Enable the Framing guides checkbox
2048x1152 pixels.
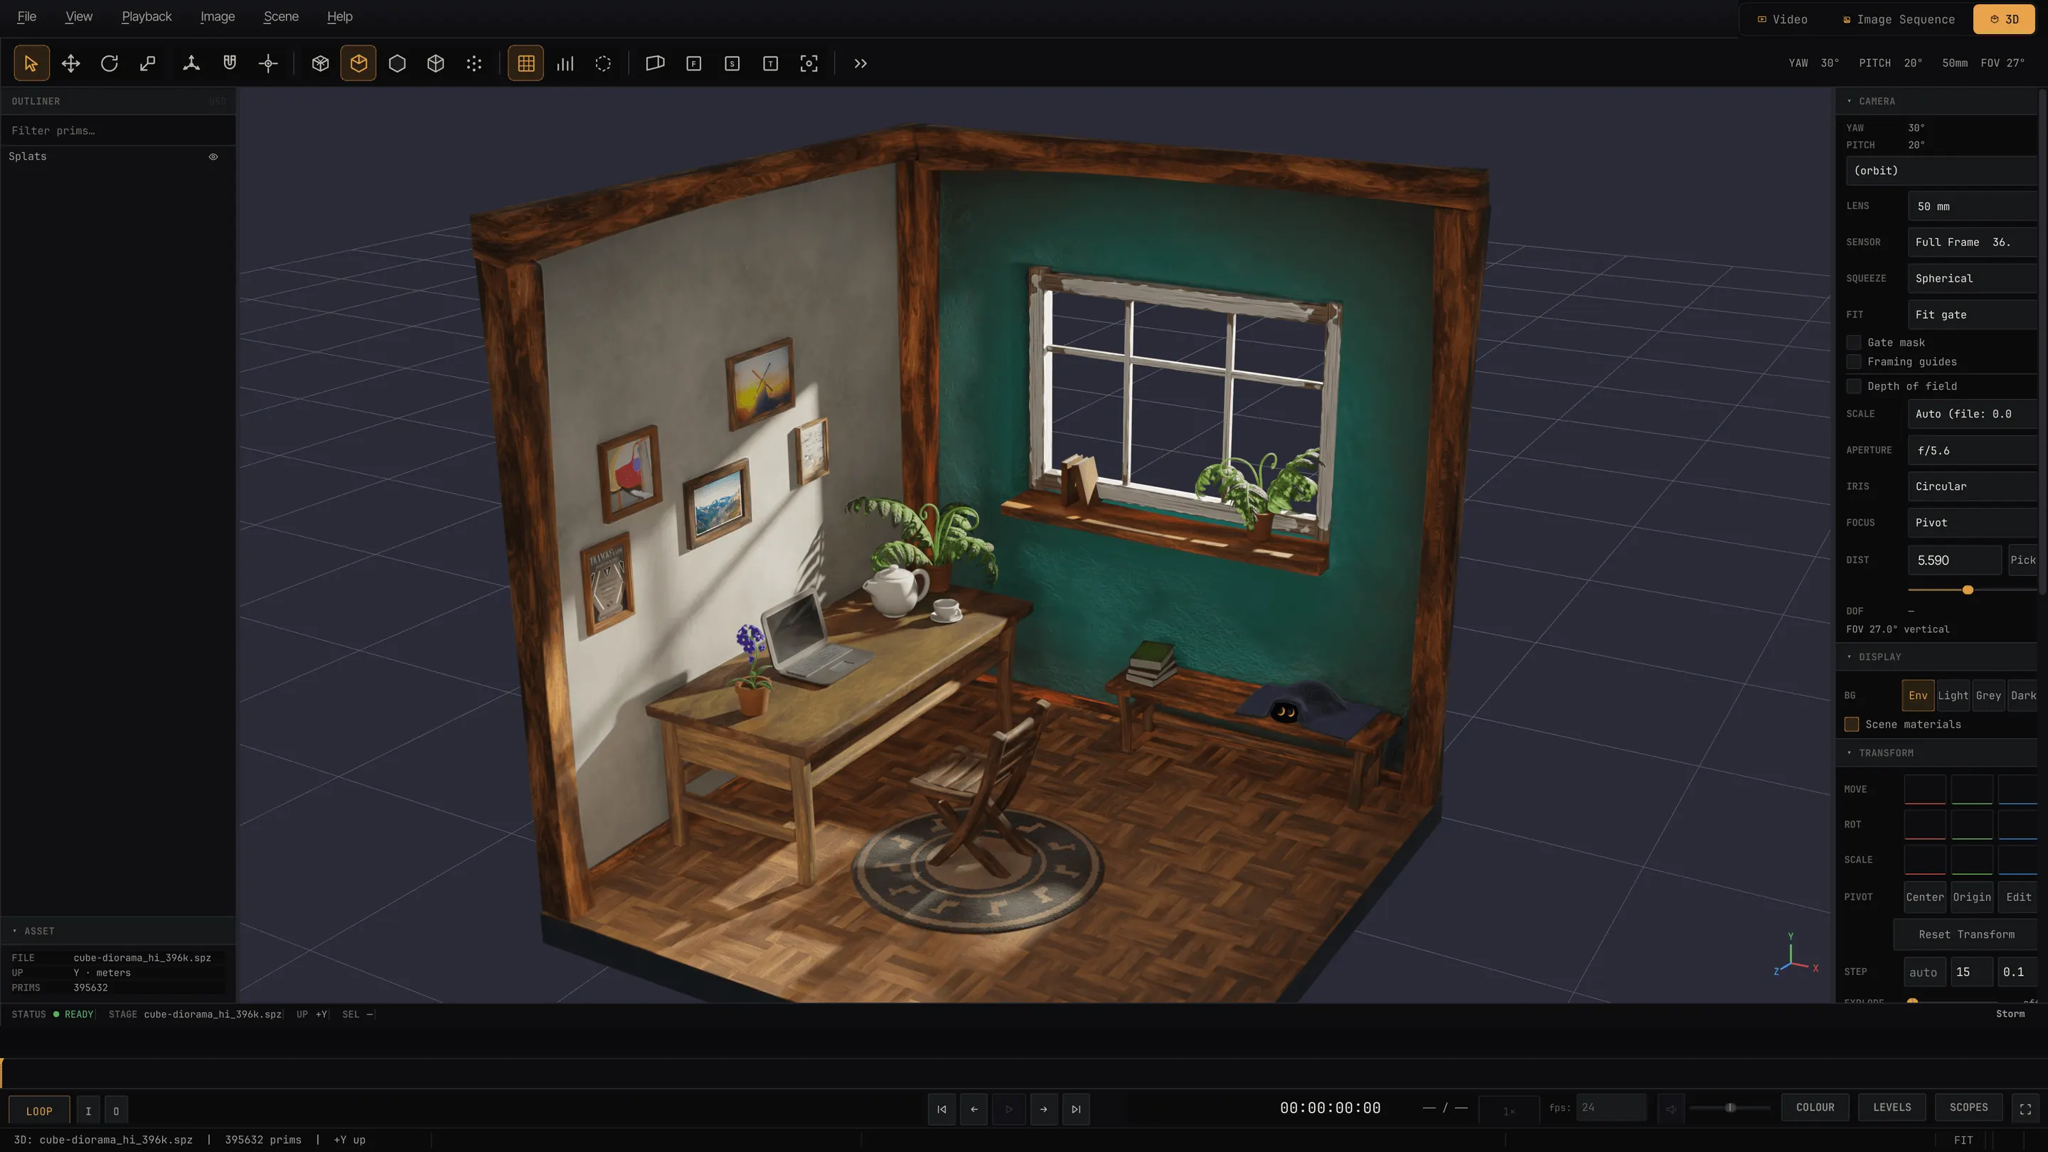(1854, 362)
